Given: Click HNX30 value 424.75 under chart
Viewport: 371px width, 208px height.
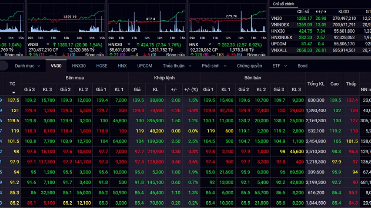Looking at the screenshot, I should pyautogui.click(x=147, y=45).
